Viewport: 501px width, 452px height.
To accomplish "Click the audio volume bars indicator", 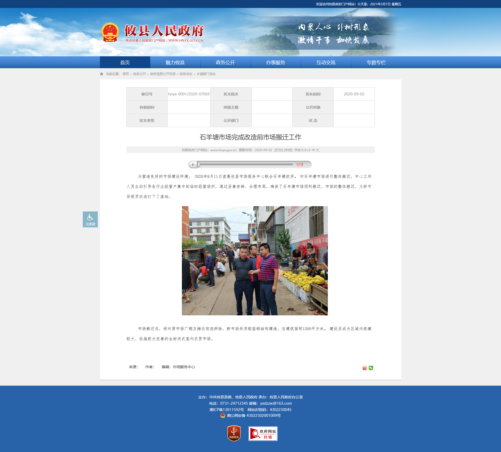I will [300, 165].
